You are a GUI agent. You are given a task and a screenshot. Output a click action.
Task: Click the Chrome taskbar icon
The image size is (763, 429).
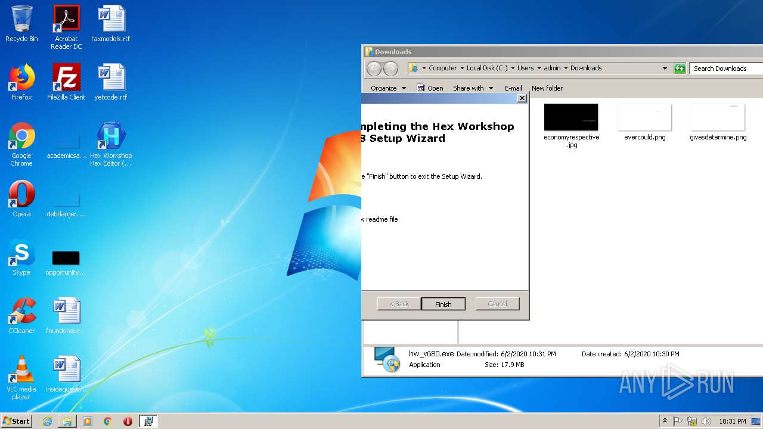[107, 421]
